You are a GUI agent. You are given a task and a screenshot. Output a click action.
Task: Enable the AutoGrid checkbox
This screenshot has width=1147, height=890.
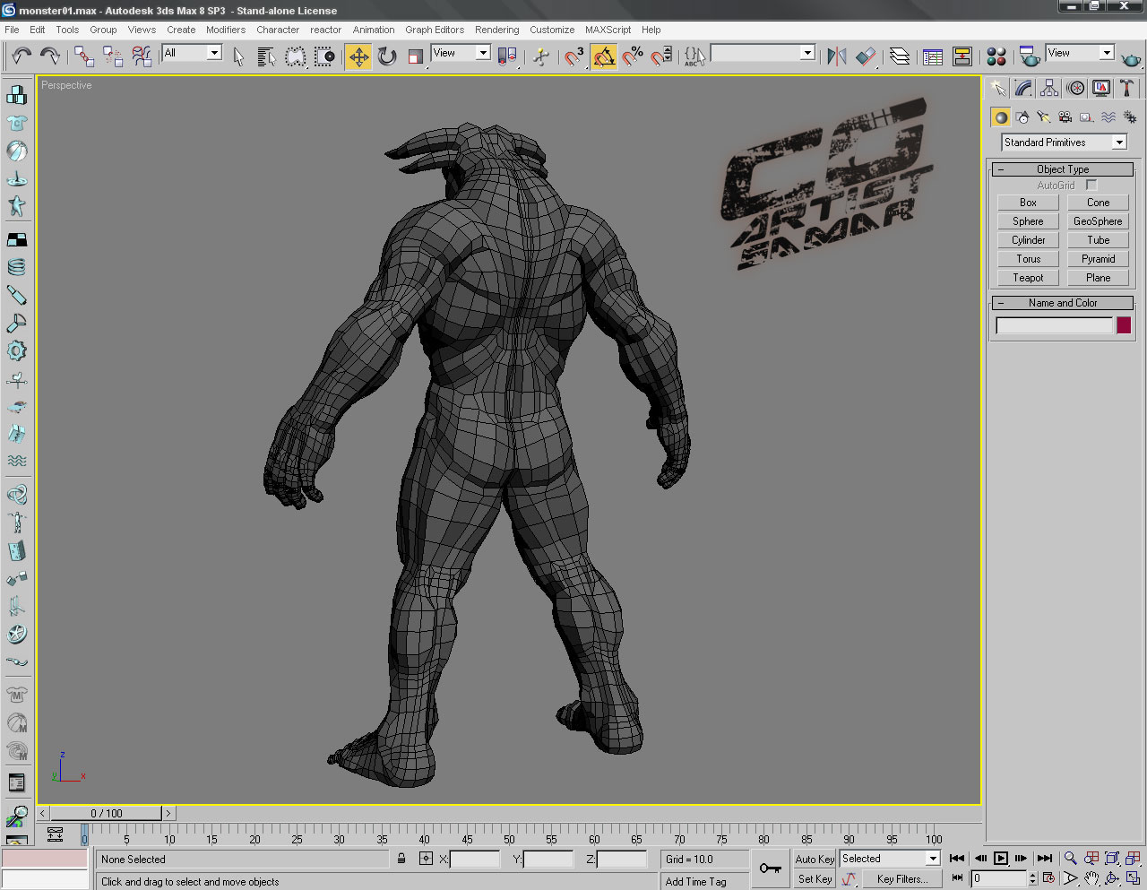pyautogui.click(x=1091, y=186)
